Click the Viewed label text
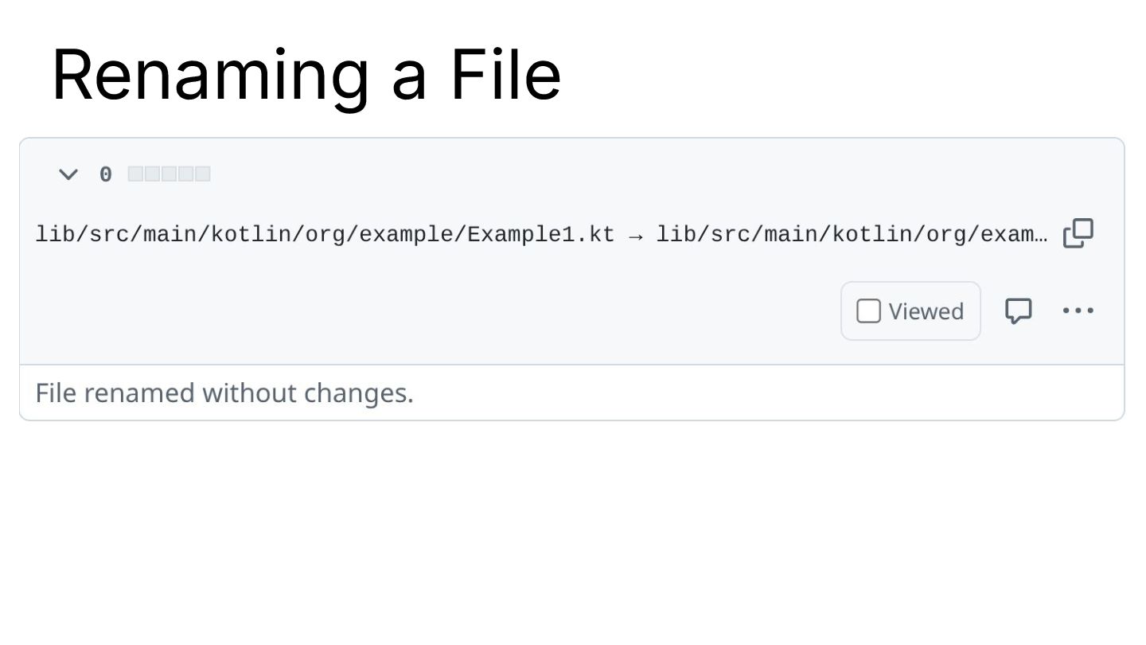This screenshot has width=1146, height=645. [x=926, y=311]
